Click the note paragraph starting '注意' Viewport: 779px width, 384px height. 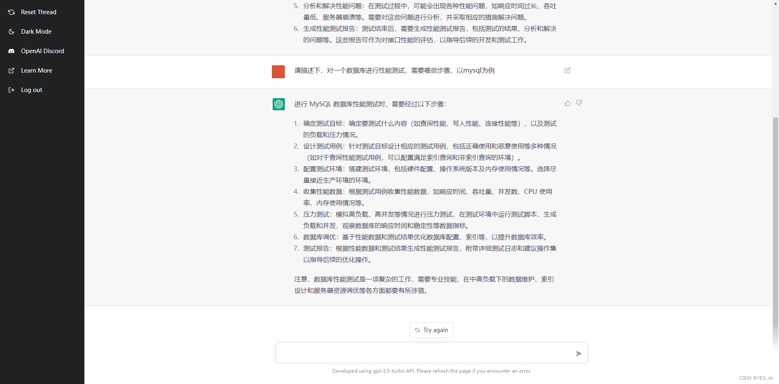pos(424,285)
